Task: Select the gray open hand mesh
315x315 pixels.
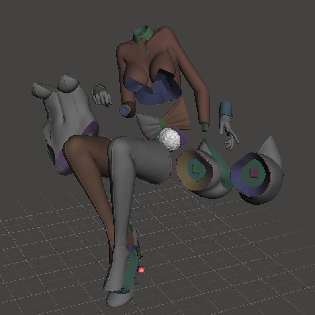Action: coord(228,132)
